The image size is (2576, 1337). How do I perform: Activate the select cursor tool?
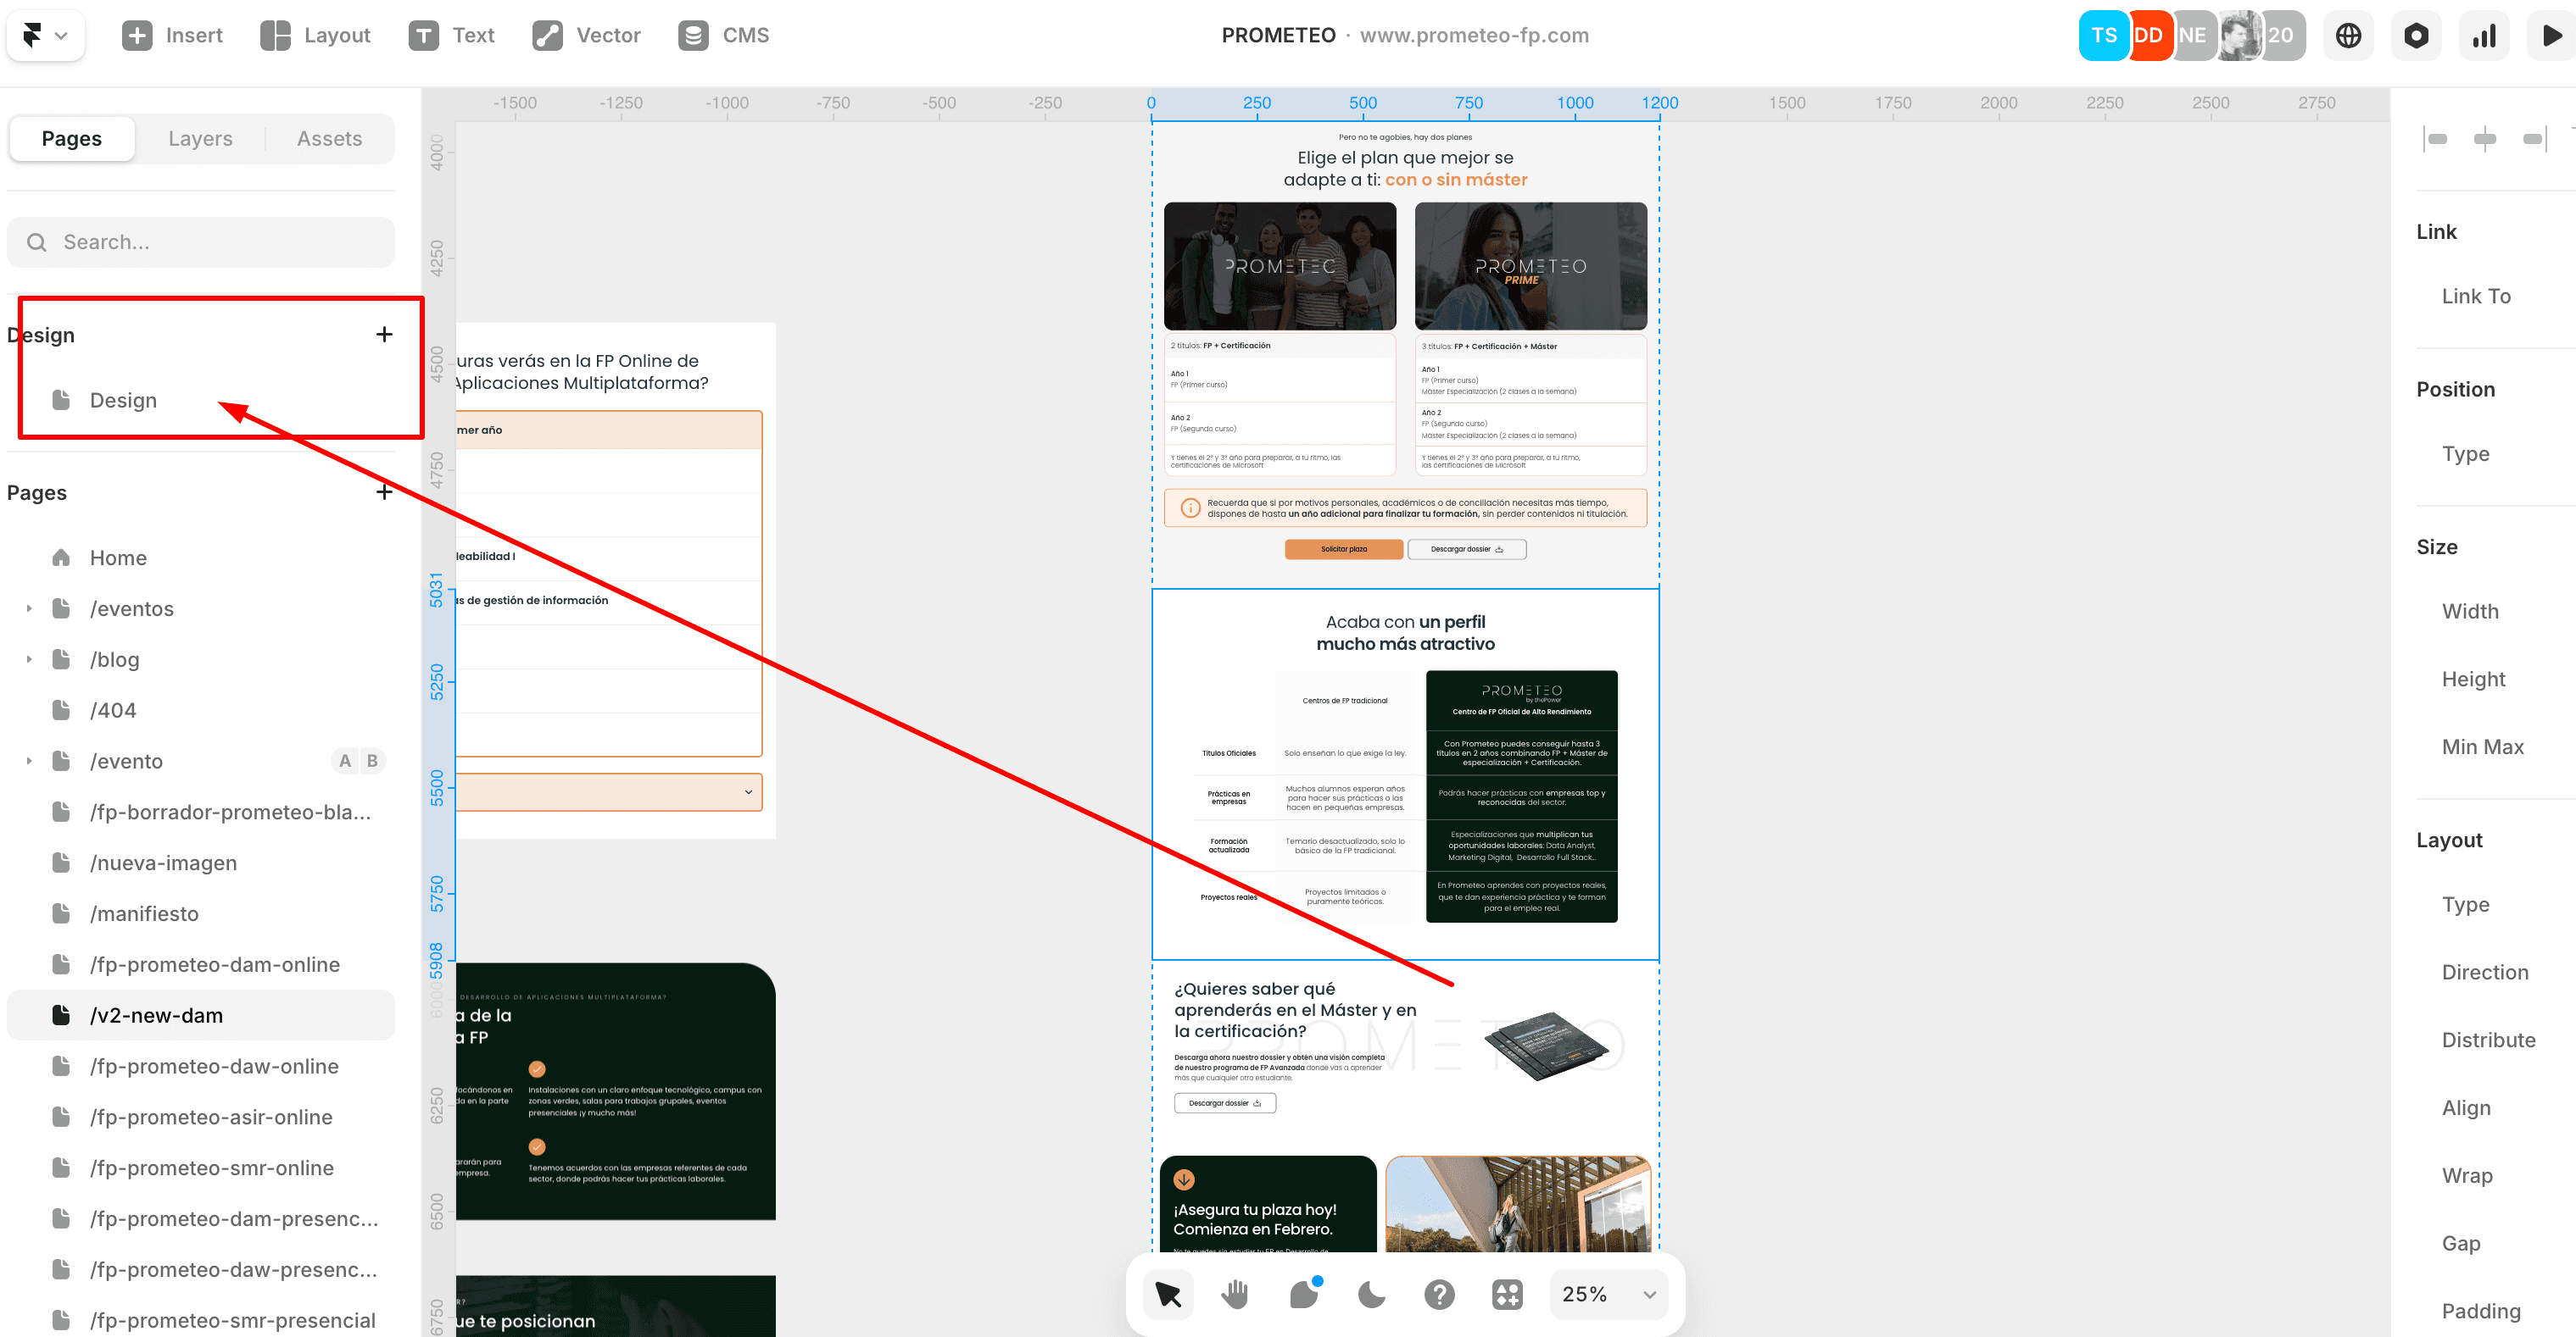(x=1168, y=1294)
